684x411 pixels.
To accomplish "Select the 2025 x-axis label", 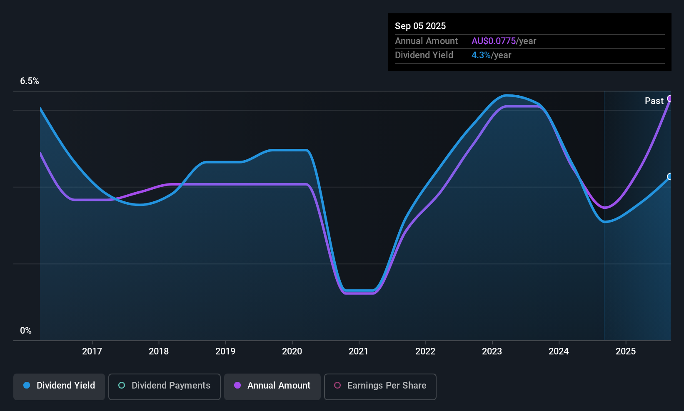I will [x=626, y=351].
